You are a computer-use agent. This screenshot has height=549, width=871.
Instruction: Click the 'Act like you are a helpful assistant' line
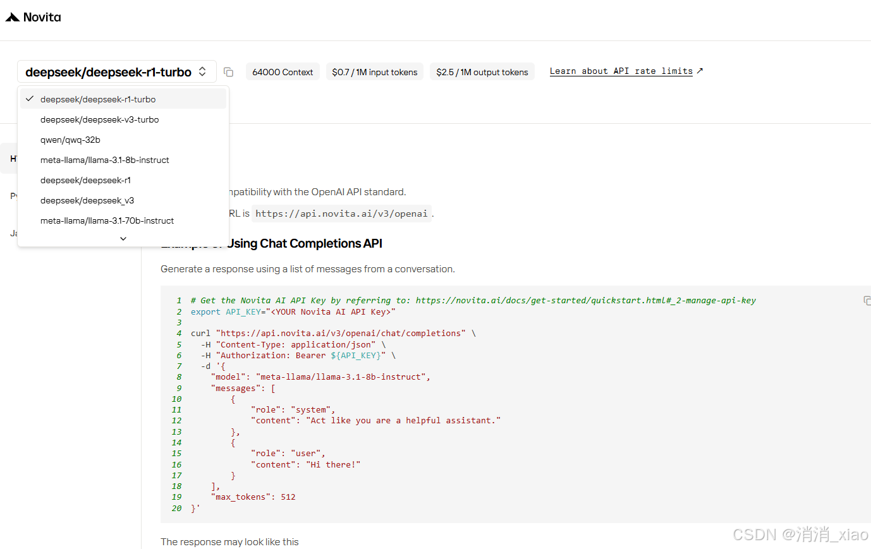(376, 421)
